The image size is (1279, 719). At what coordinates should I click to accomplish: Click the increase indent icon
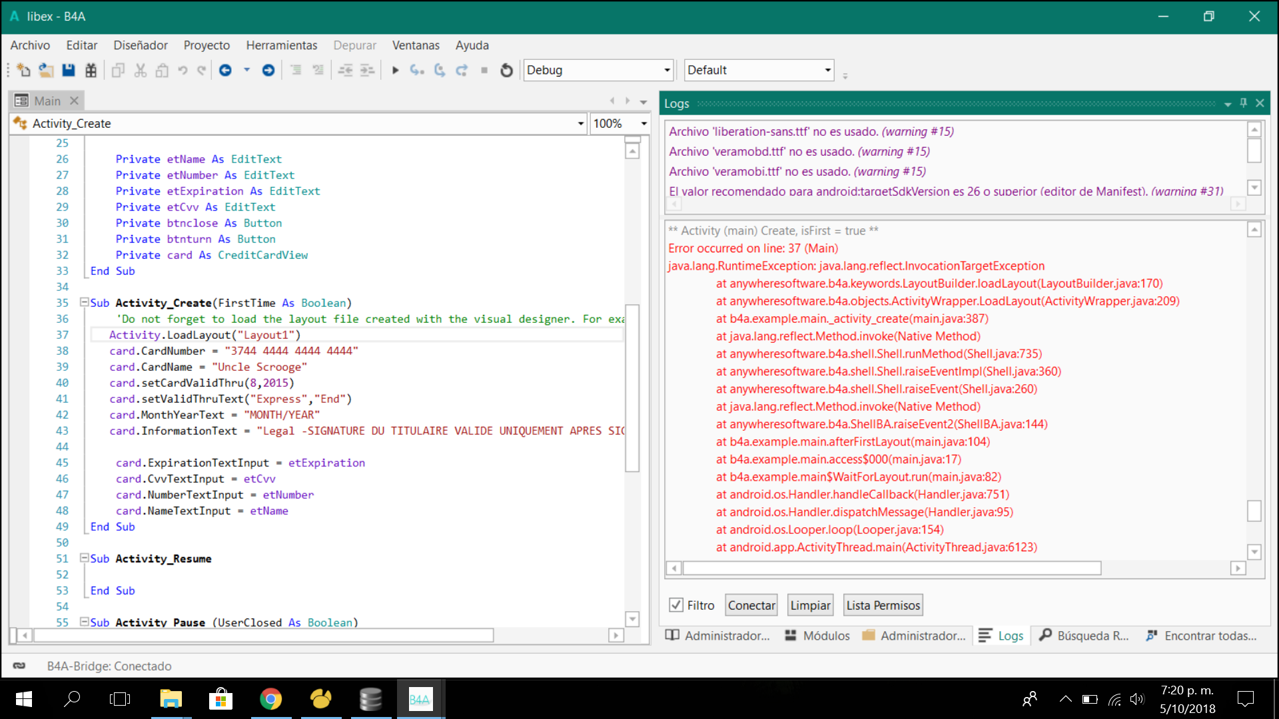tap(367, 70)
